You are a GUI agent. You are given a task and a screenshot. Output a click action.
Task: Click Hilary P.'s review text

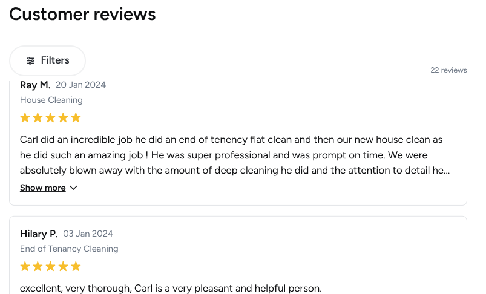(x=171, y=289)
